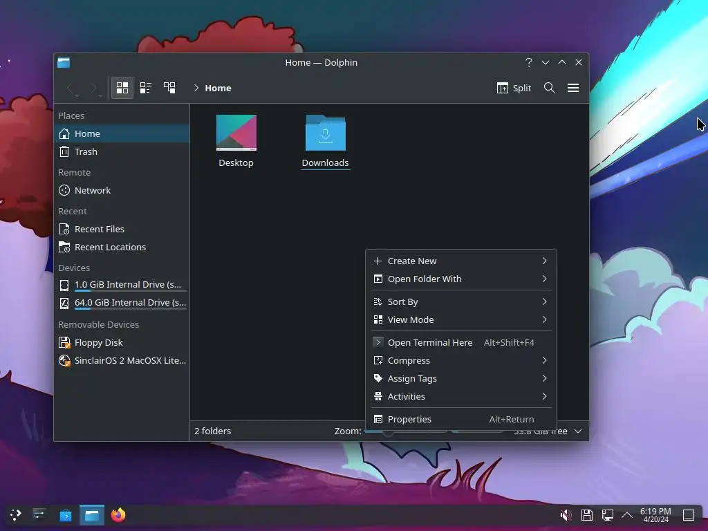Screen dimensions: 708x531
Task: Choose Properties from context menu
Action: (460, 420)
